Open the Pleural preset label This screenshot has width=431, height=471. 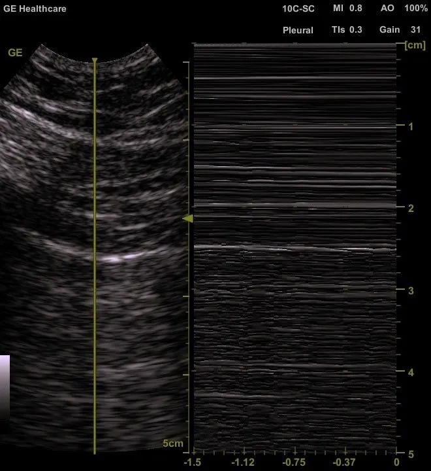pos(298,30)
